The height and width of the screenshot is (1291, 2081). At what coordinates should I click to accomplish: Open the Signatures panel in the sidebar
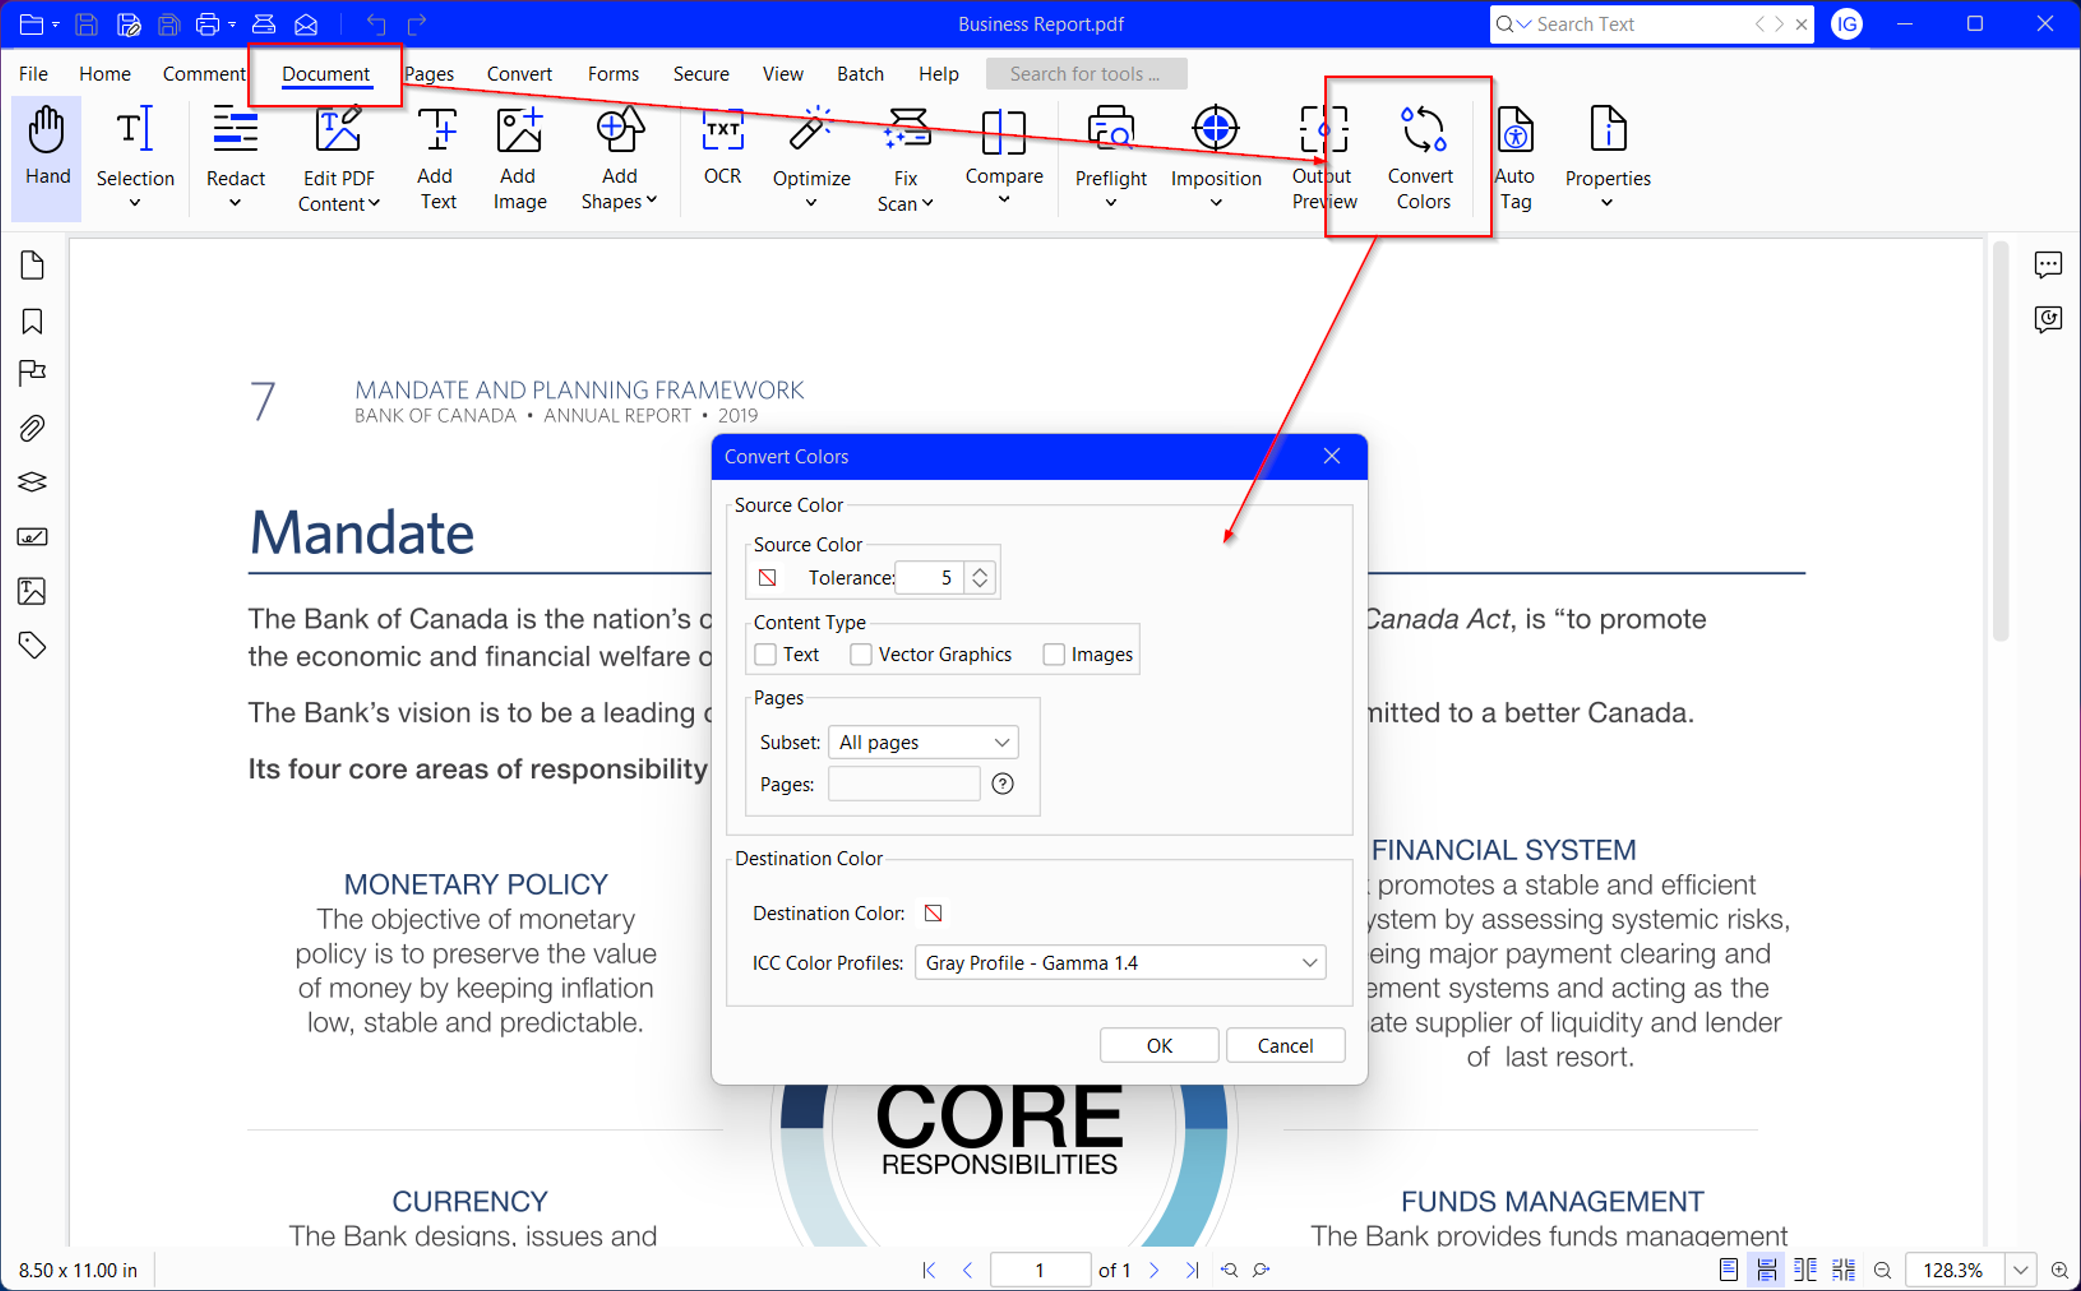coord(31,537)
